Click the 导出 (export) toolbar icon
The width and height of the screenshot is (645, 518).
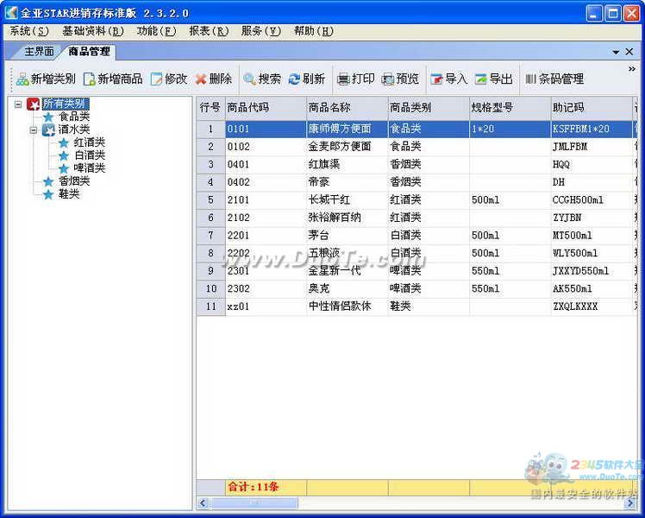coord(480,79)
